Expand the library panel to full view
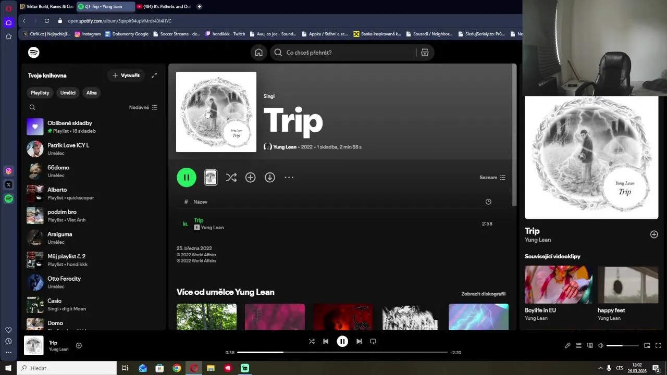This screenshot has width=667, height=375. pyautogui.click(x=154, y=76)
